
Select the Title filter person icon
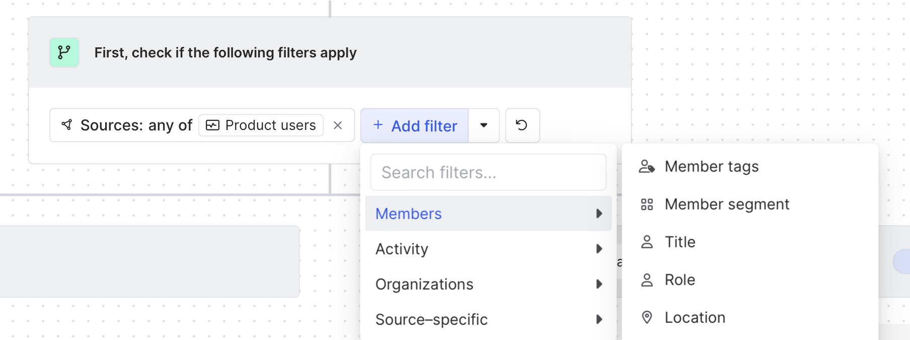coord(647,242)
